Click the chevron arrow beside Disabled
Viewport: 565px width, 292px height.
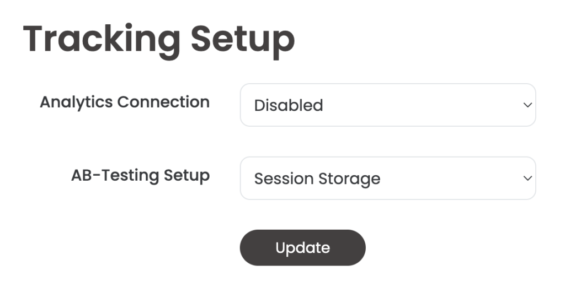[x=527, y=105]
